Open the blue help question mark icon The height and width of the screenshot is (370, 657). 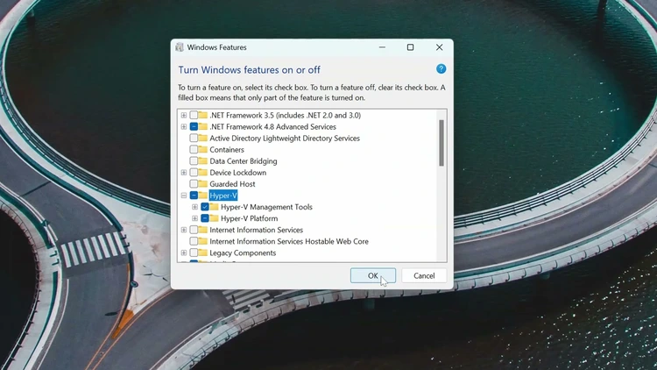pyautogui.click(x=441, y=69)
